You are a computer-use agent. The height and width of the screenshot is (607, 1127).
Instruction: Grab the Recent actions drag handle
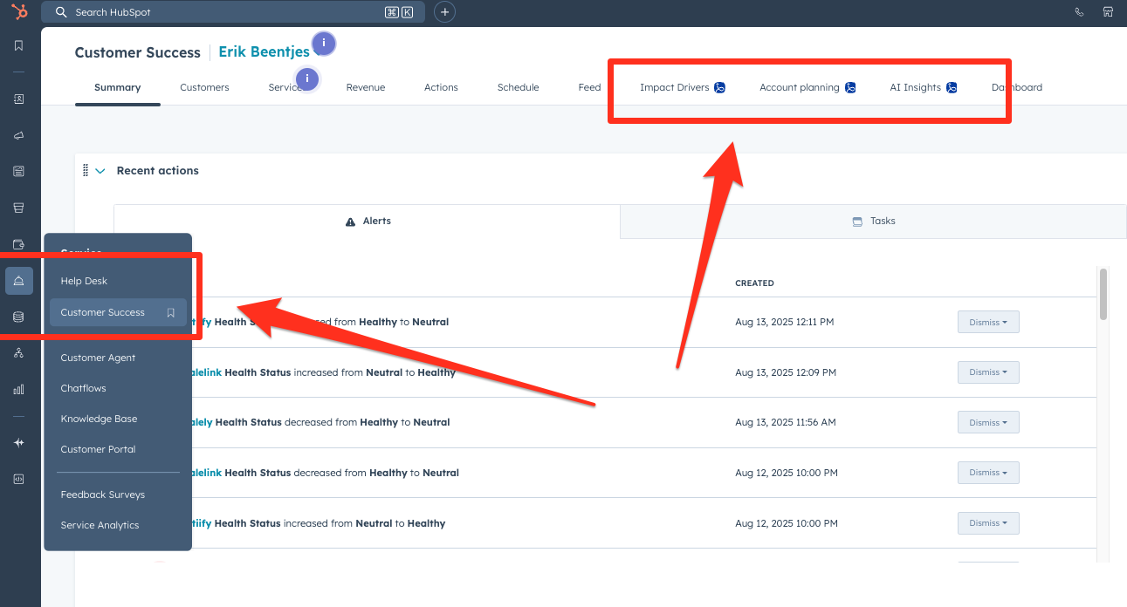pyautogui.click(x=86, y=170)
